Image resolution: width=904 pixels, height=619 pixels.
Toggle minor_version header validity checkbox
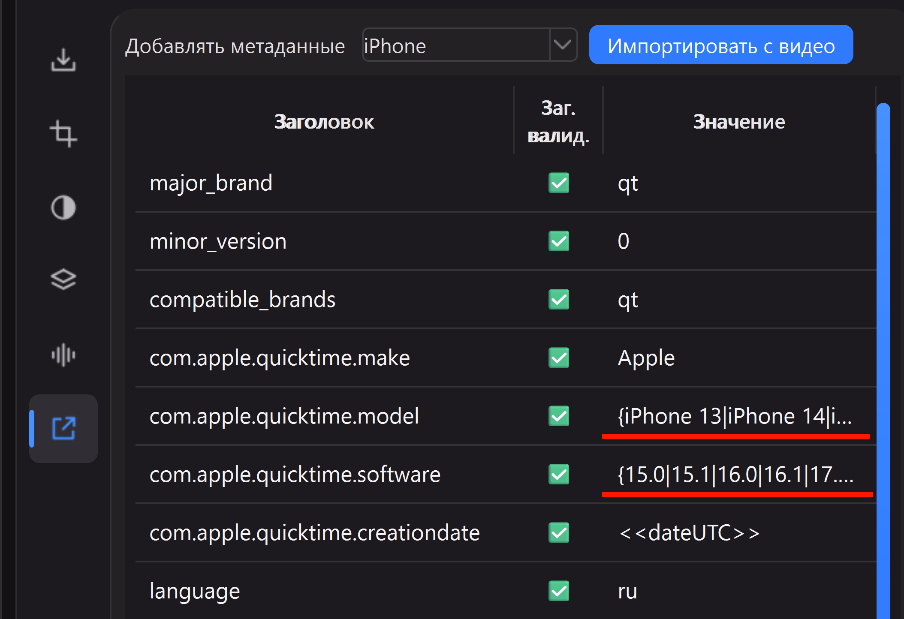click(559, 241)
